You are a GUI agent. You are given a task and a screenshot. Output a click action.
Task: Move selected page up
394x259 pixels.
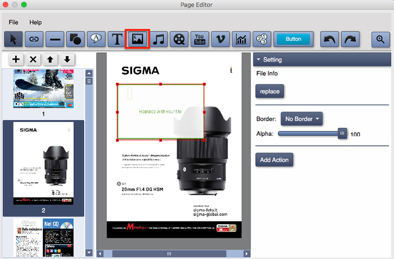(50, 60)
